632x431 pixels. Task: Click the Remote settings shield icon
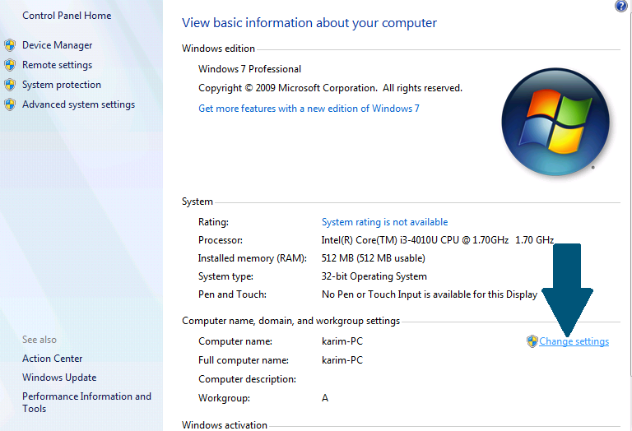[x=10, y=65]
